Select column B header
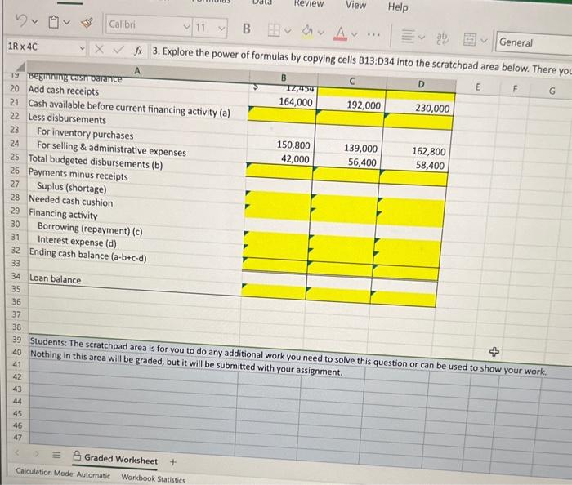 pyautogui.click(x=284, y=78)
